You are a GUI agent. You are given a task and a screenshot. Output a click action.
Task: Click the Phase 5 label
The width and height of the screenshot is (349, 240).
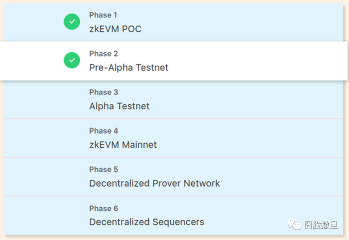tap(103, 169)
